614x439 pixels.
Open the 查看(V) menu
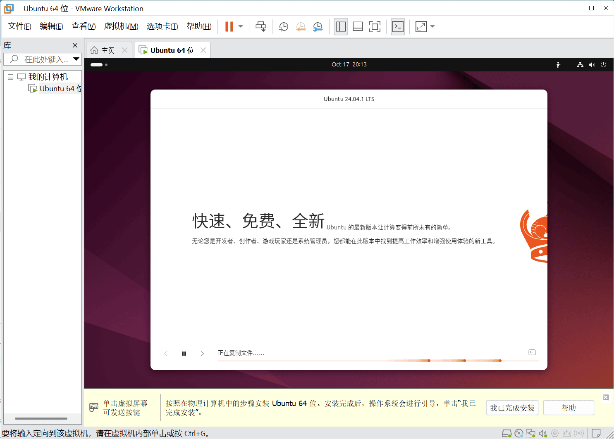pyautogui.click(x=84, y=26)
